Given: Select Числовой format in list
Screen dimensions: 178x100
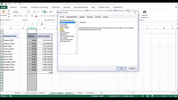Looking at the screenshot, I should tap(63, 24).
